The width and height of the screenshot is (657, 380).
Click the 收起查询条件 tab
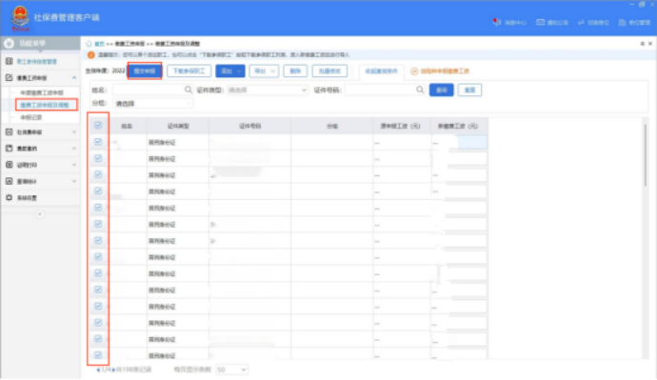(381, 71)
